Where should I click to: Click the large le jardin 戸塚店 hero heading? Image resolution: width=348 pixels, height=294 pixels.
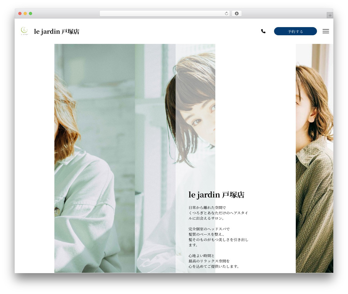[216, 195]
